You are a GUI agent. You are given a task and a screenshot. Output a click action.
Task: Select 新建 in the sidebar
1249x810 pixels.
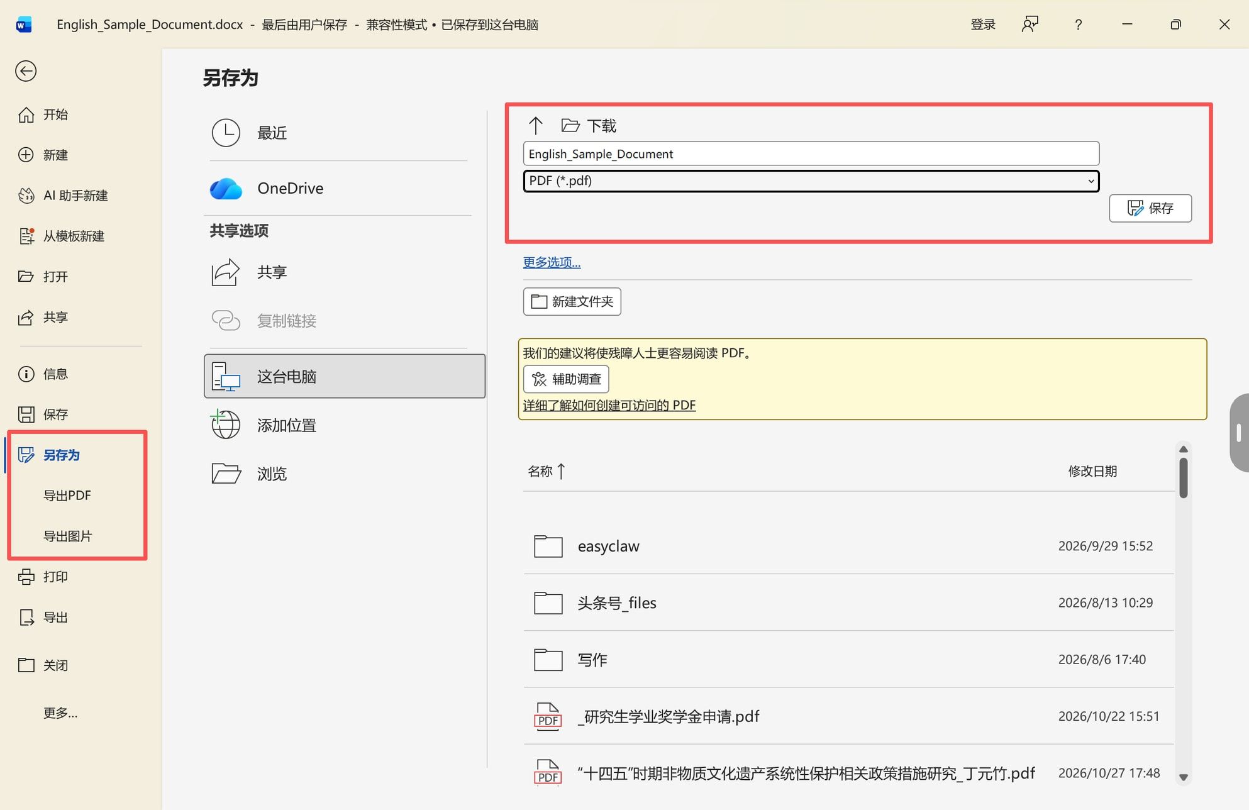pyautogui.click(x=43, y=155)
